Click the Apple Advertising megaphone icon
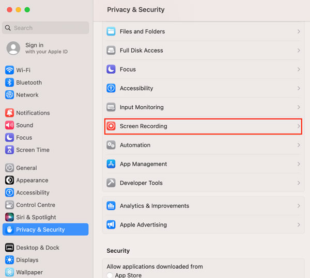Viewport: 310px width, 278px height. tap(111, 225)
